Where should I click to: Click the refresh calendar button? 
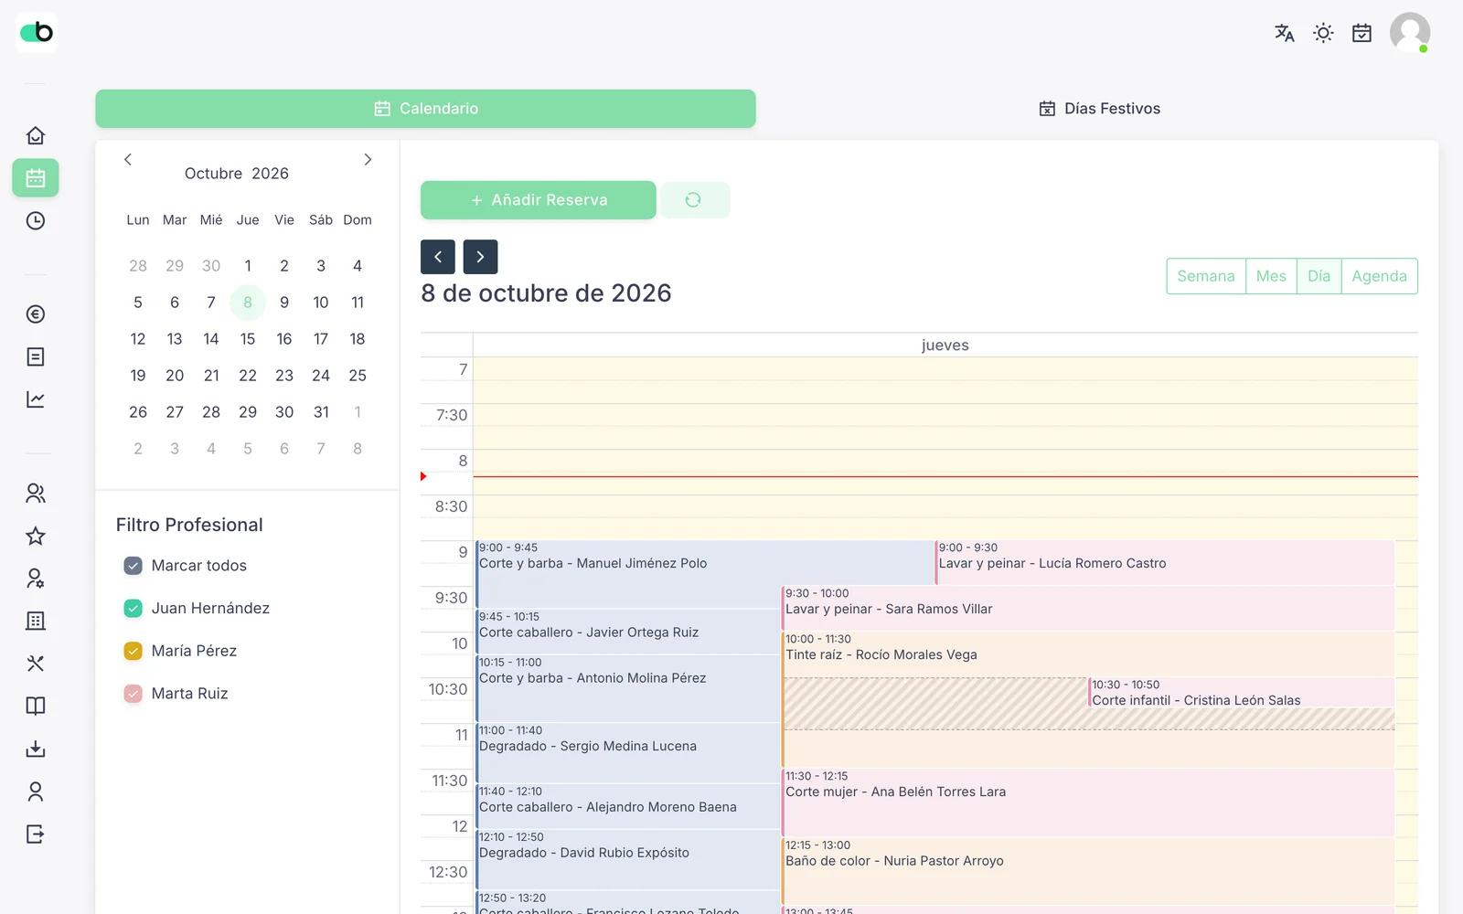click(693, 200)
